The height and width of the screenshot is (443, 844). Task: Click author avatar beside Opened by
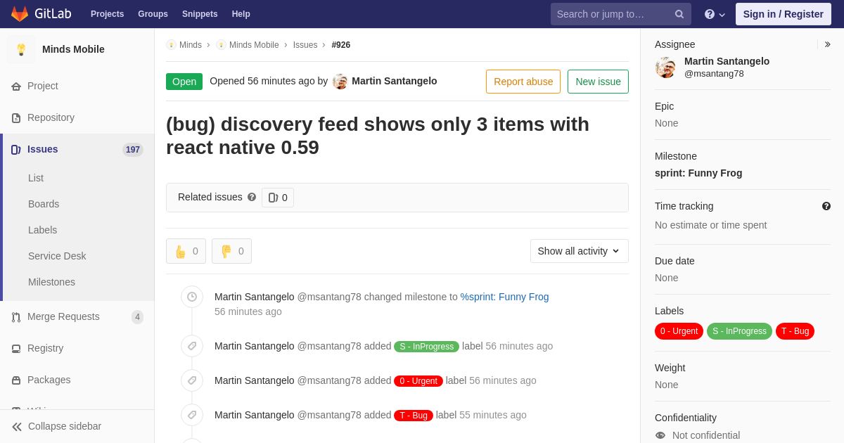click(x=340, y=82)
